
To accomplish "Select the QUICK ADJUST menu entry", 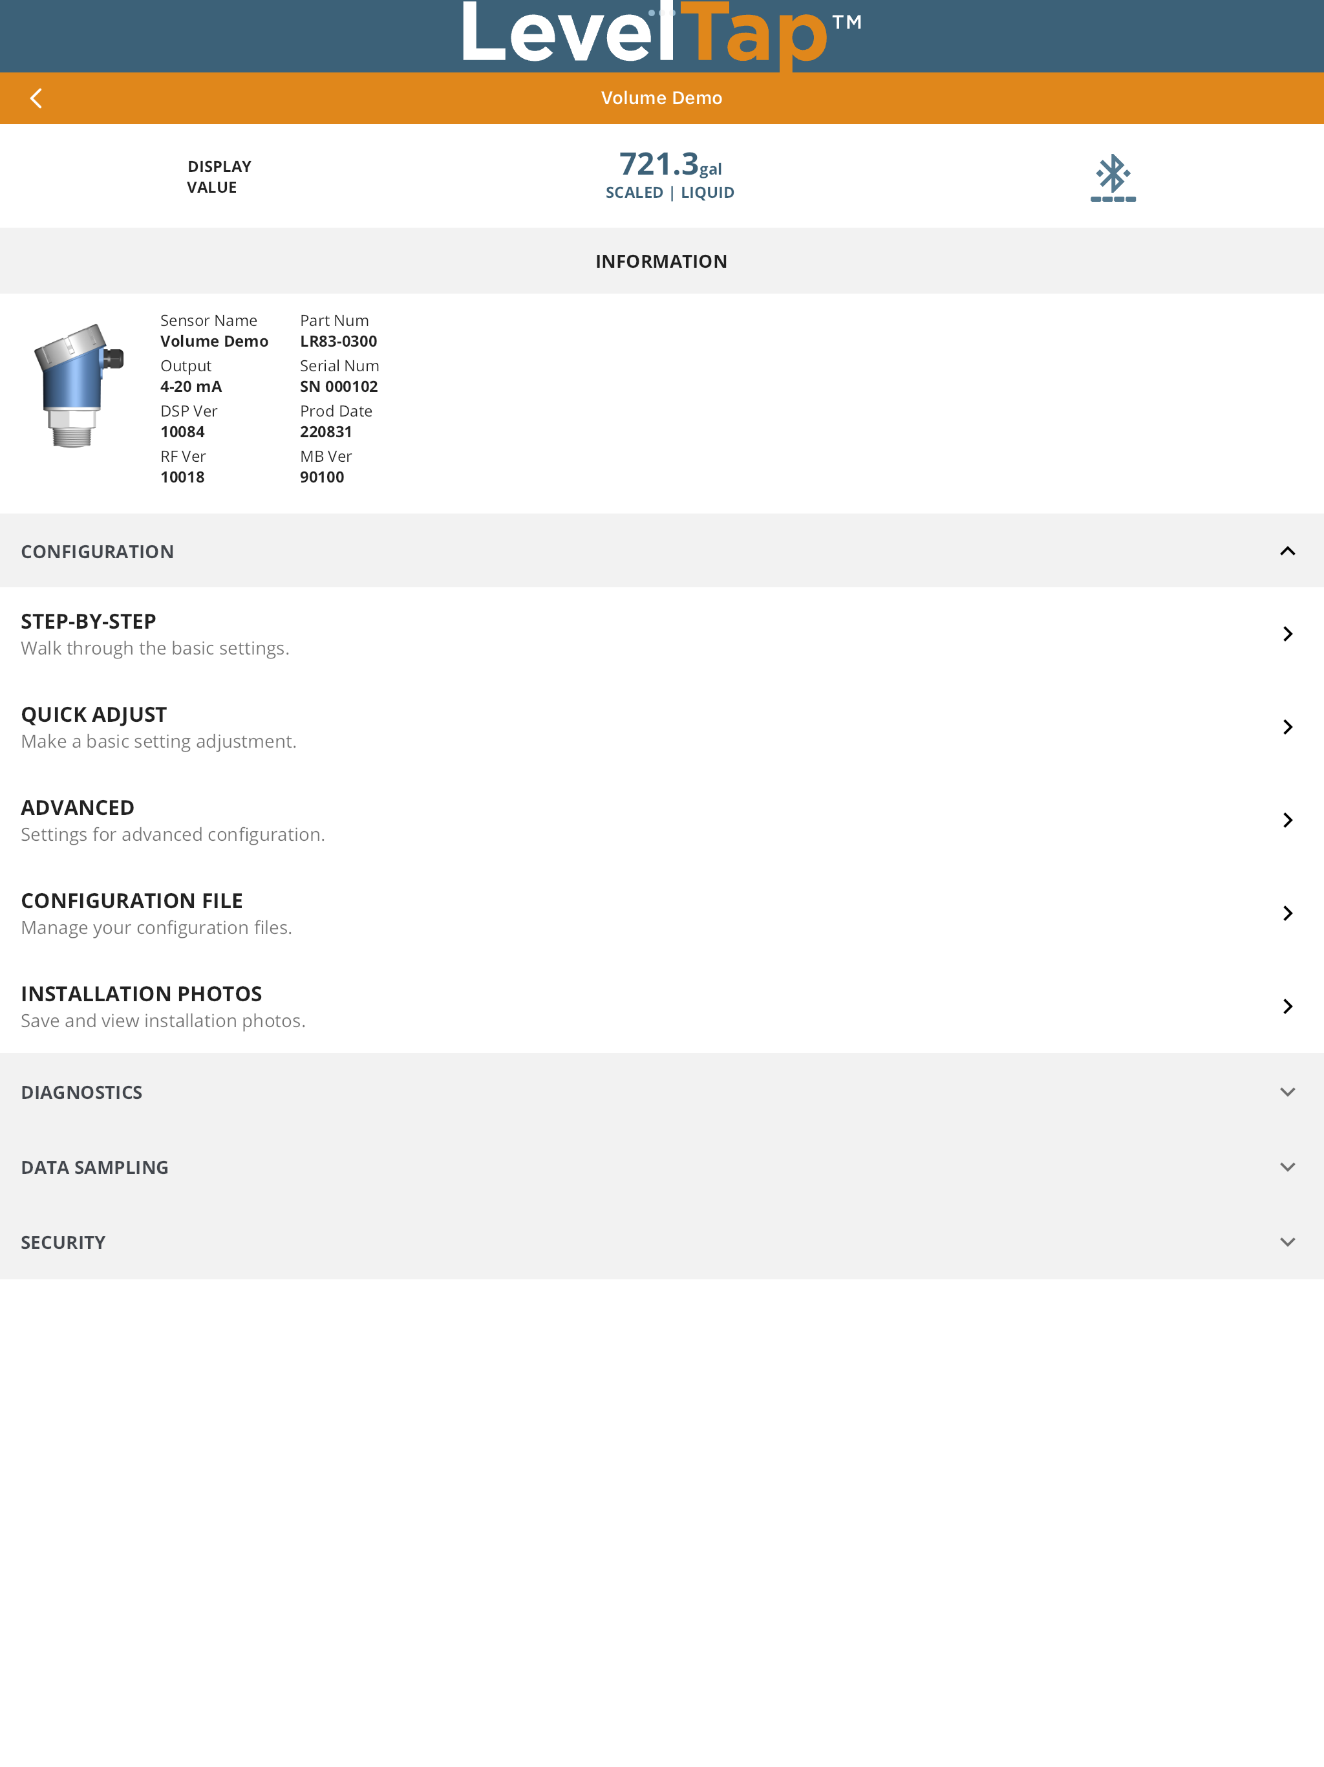I will pos(662,727).
